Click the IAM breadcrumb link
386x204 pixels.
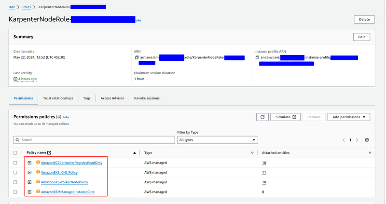coord(12,7)
